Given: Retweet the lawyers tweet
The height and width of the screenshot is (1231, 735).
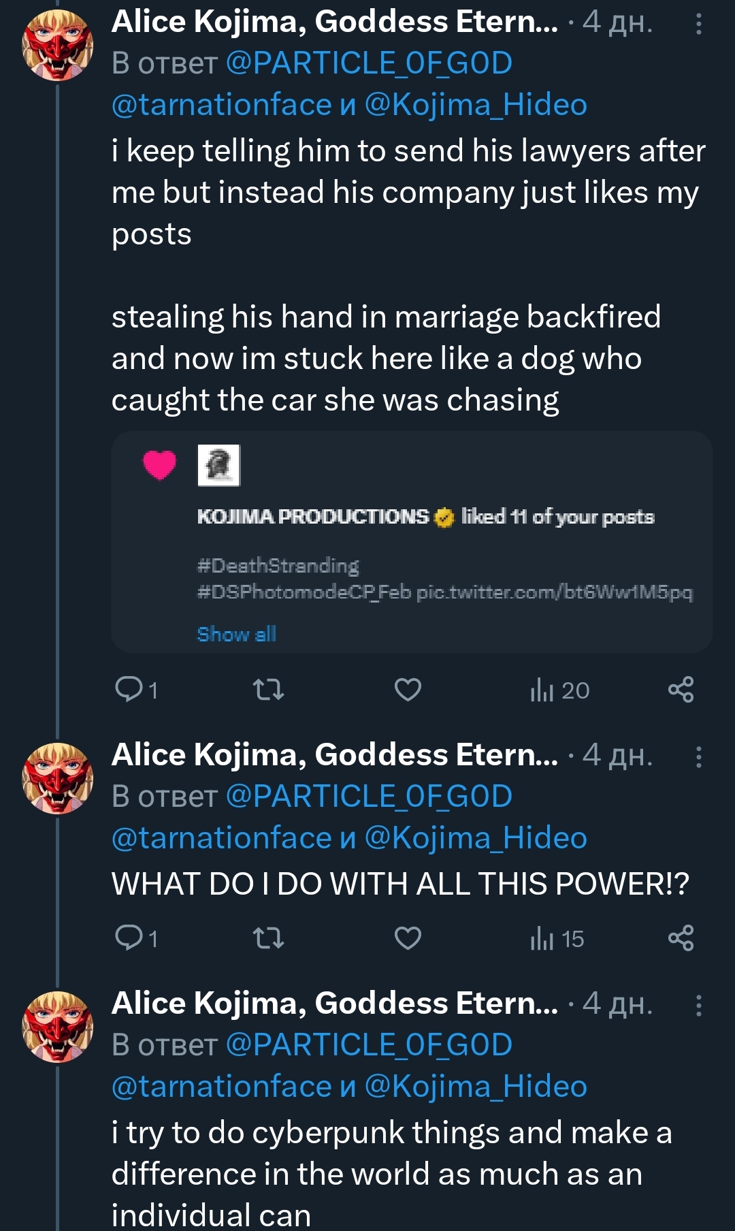Looking at the screenshot, I should coord(268,690).
